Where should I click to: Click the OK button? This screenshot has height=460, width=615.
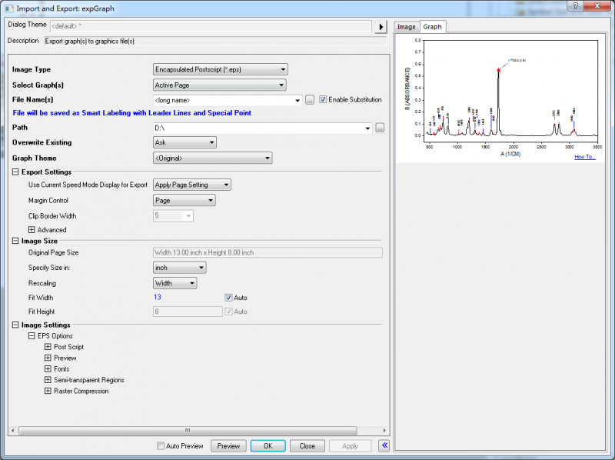click(x=268, y=446)
